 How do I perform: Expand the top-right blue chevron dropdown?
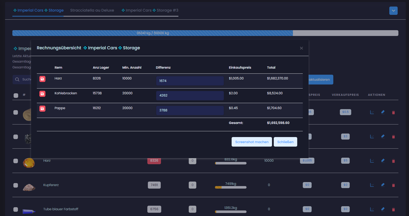(x=393, y=11)
